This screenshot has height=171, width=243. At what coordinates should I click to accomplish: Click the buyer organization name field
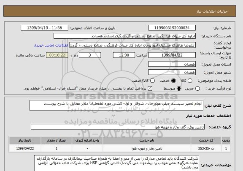pos(124,36)
